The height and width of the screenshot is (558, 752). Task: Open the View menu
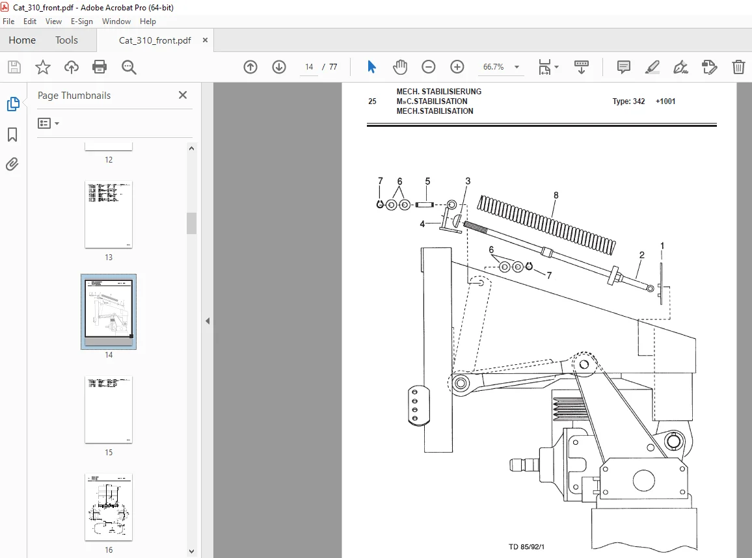point(53,21)
